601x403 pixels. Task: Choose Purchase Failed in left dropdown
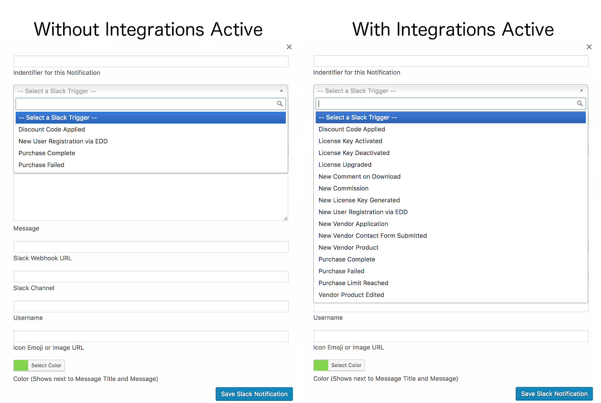pos(41,165)
